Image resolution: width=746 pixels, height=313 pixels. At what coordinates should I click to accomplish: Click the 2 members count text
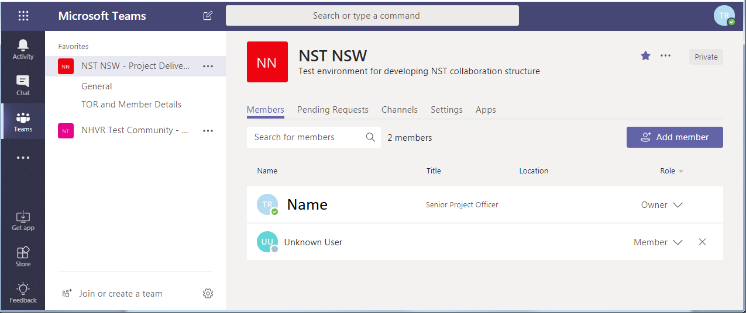point(410,138)
